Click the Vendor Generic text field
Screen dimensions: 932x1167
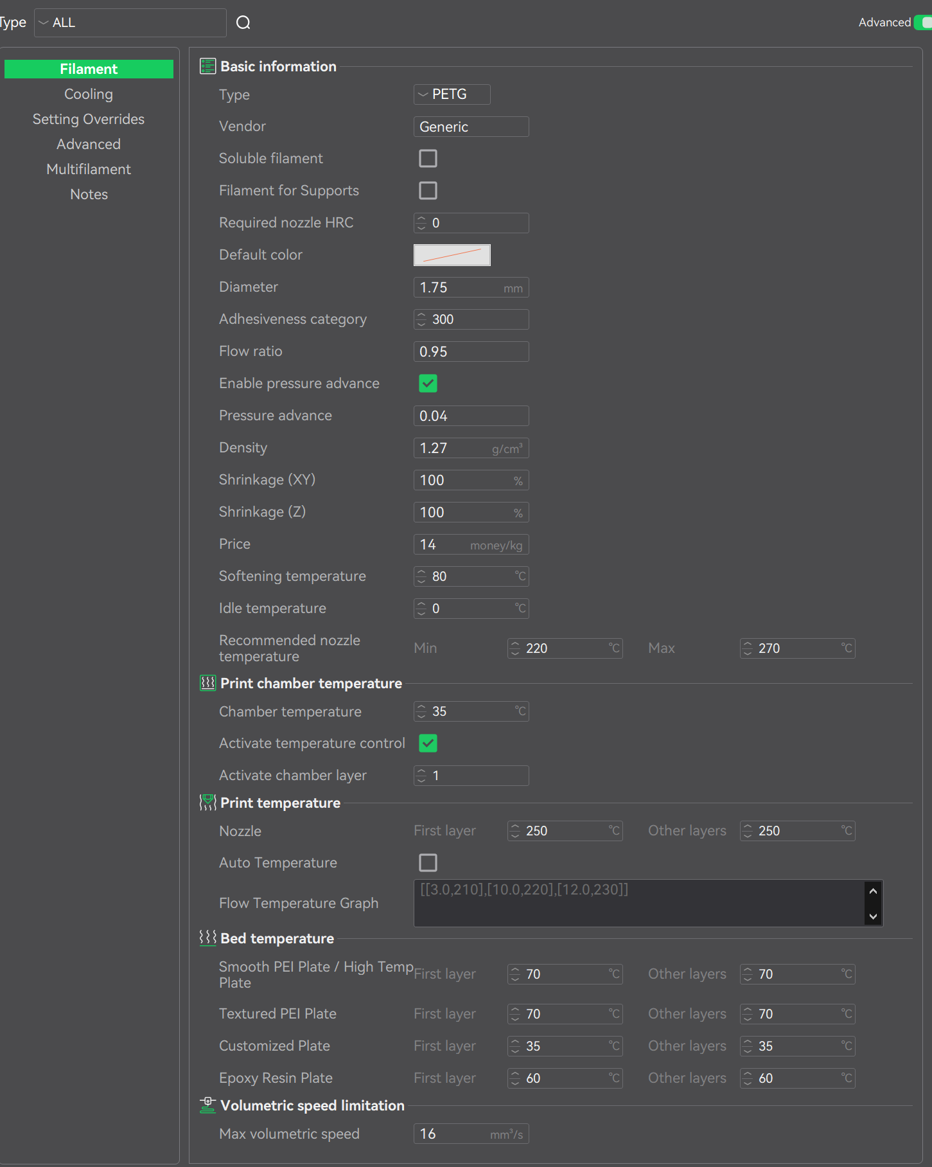click(471, 127)
